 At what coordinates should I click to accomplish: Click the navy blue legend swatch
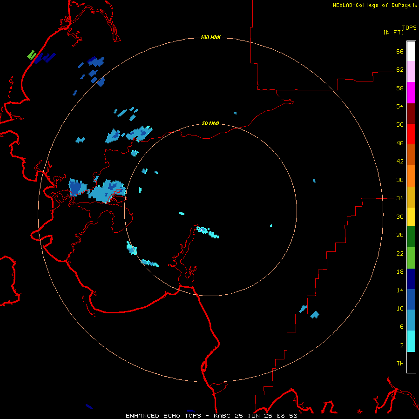pos(411,279)
